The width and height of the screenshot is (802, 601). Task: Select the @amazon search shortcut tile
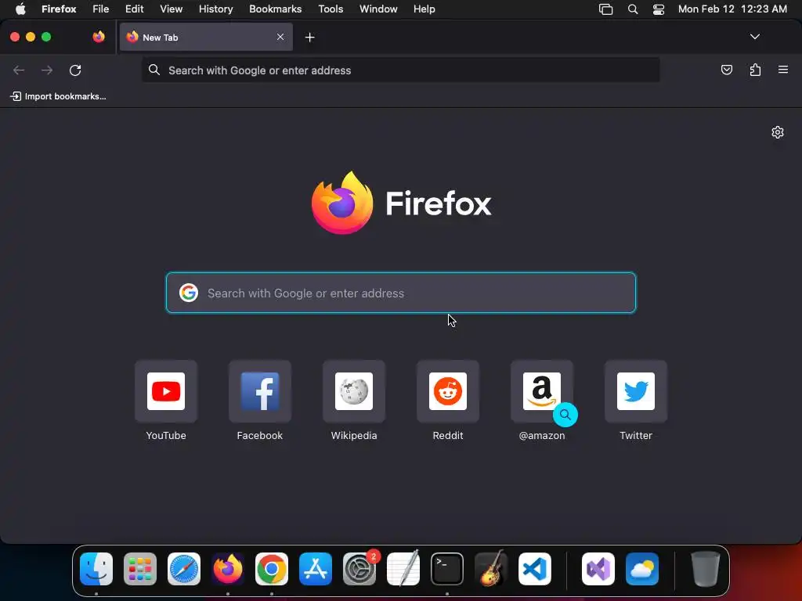(x=542, y=401)
